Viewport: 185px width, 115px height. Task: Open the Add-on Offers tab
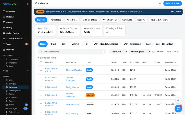[90, 20]
